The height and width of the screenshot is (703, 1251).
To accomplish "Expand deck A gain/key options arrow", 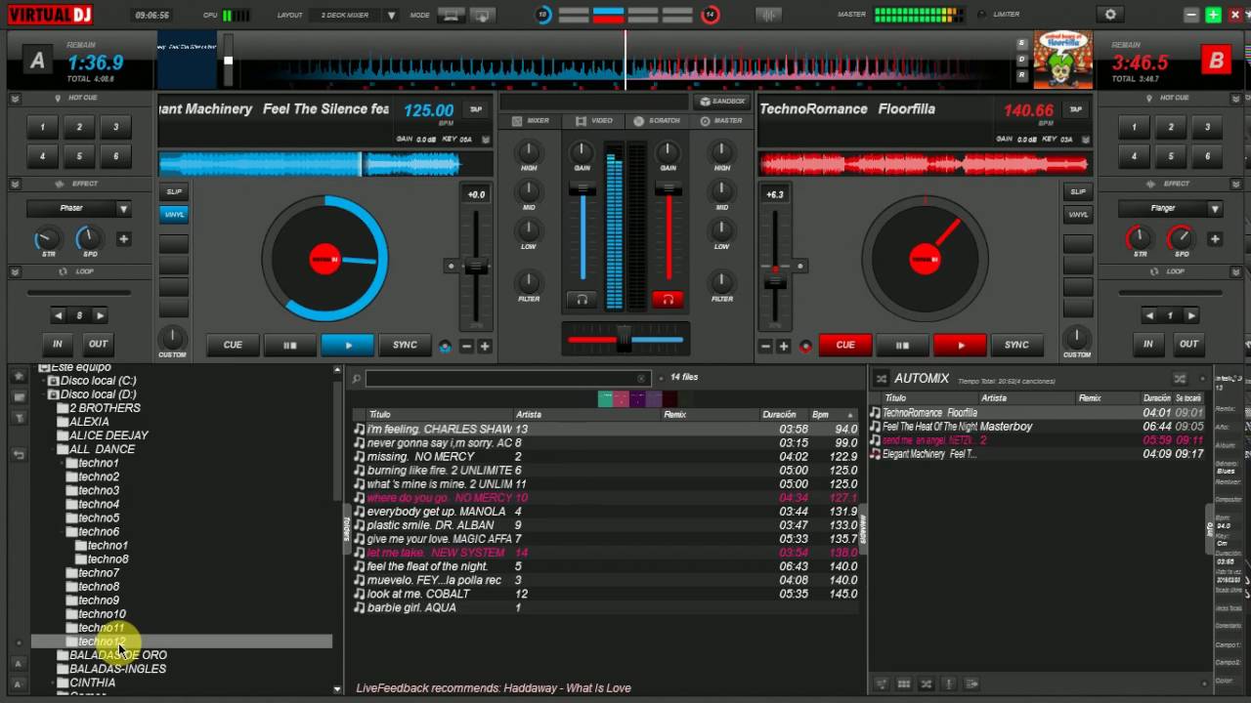I will click(x=485, y=140).
